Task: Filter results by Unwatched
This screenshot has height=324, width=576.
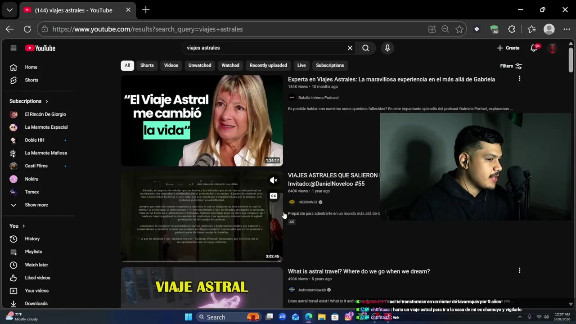Action: [200, 65]
